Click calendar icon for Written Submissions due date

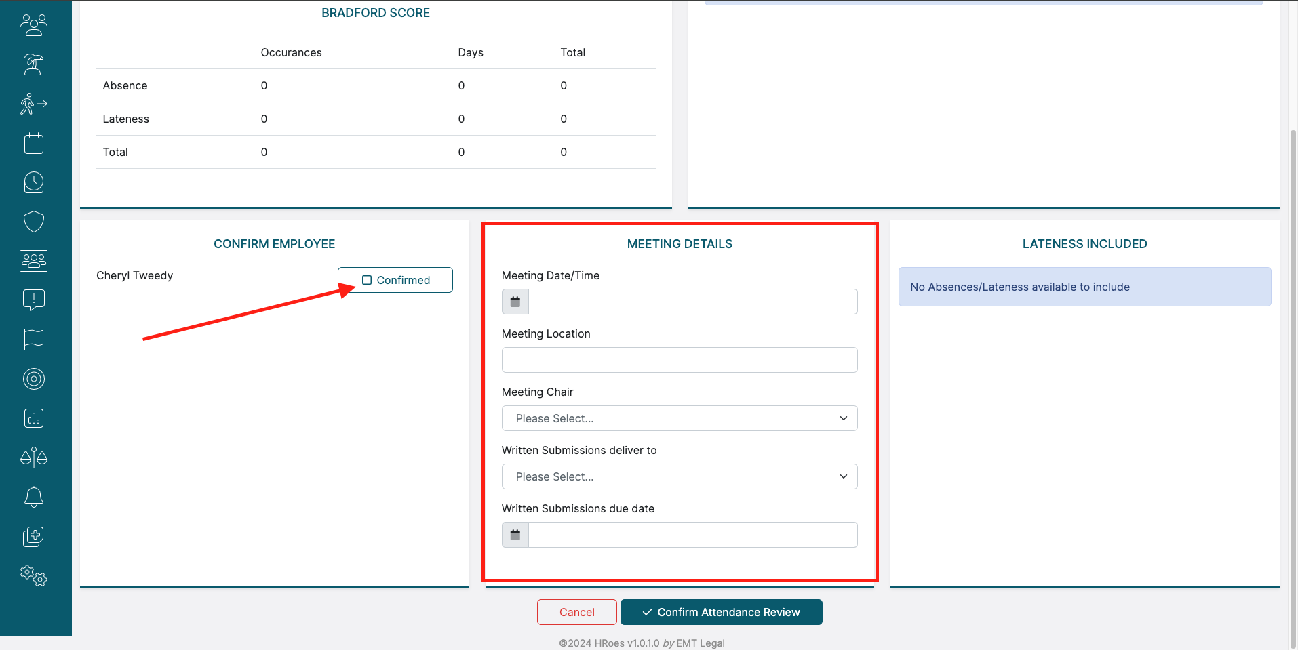pyautogui.click(x=515, y=535)
